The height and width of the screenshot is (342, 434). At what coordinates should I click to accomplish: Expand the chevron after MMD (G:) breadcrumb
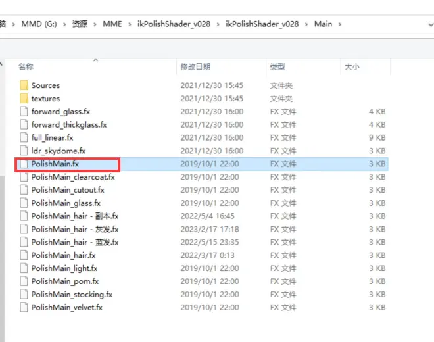[x=64, y=24]
